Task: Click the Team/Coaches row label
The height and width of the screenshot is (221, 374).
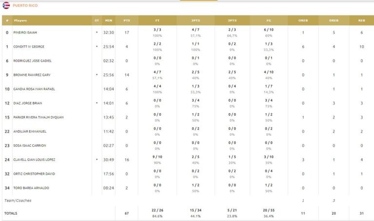Action: click(x=17, y=200)
